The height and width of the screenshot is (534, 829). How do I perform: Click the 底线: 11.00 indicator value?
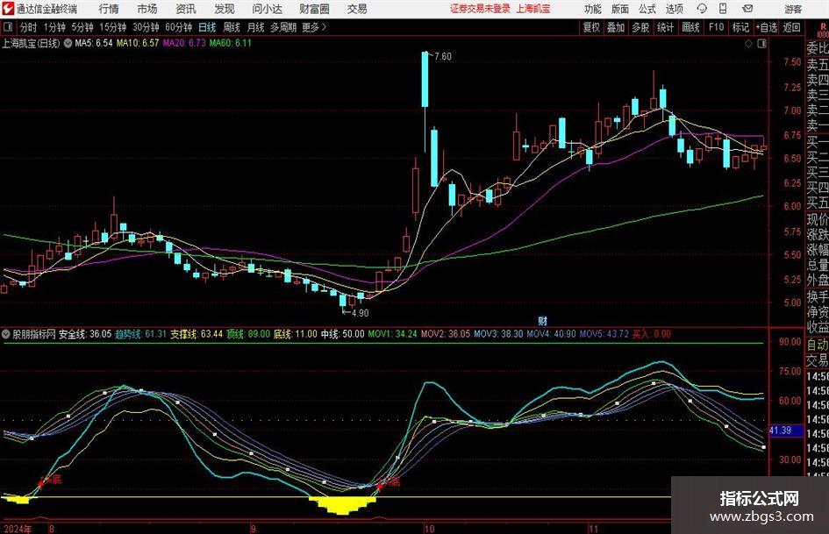[x=295, y=334]
